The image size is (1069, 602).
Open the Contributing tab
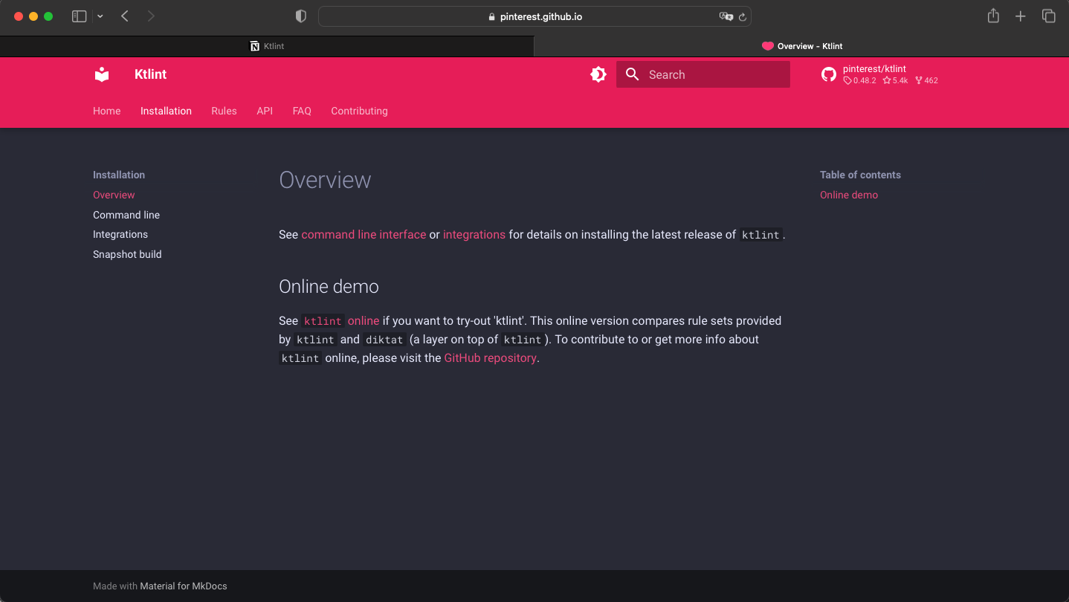tap(359, 111)
